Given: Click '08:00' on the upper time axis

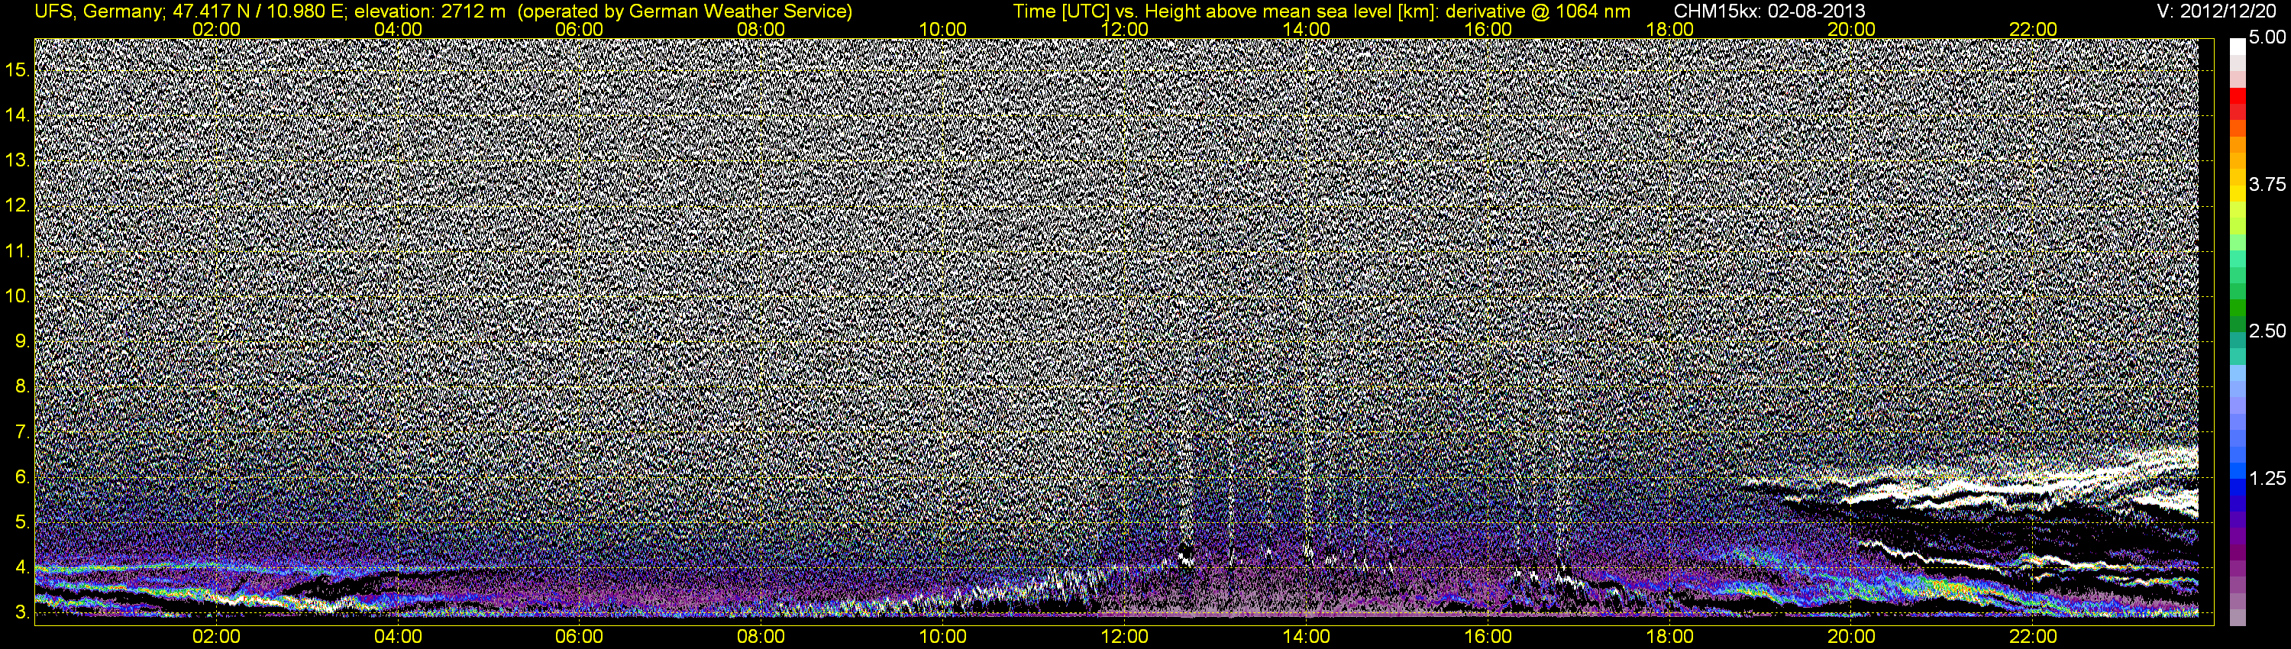Looking at the screenshot, I should [x=761, y=29].
